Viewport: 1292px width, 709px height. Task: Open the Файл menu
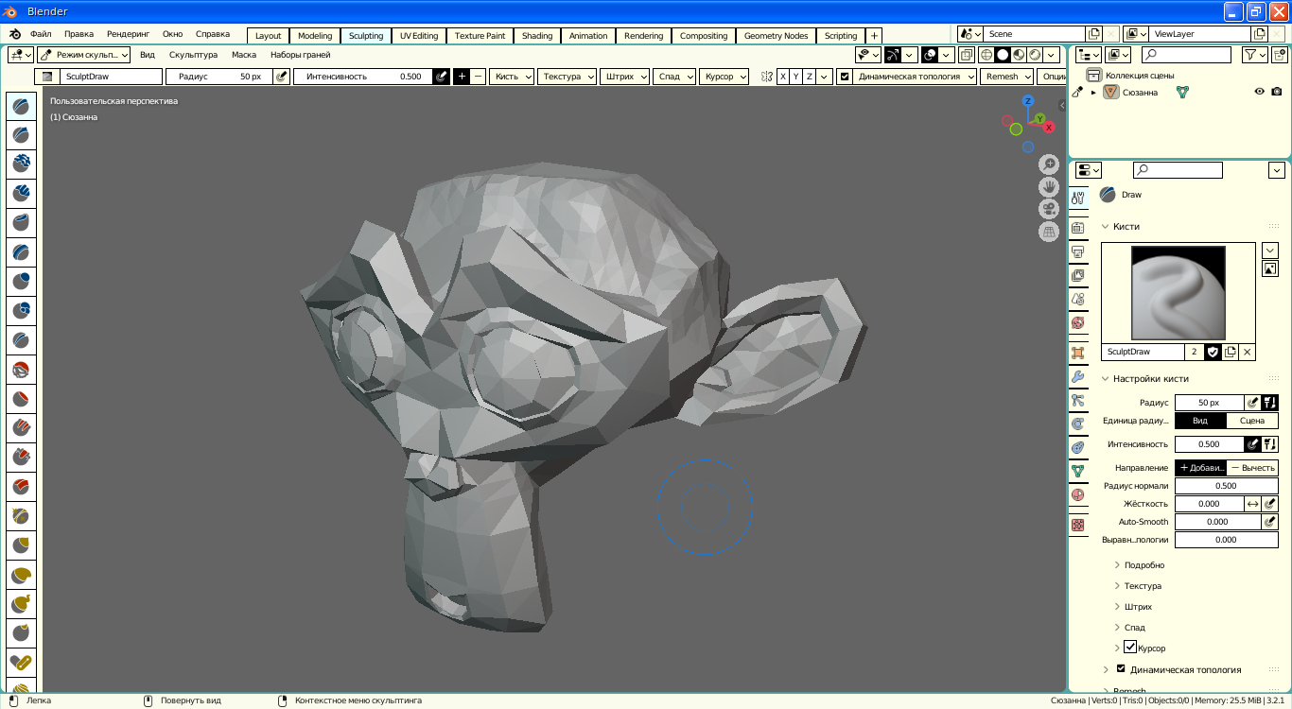tap(41, 35)
